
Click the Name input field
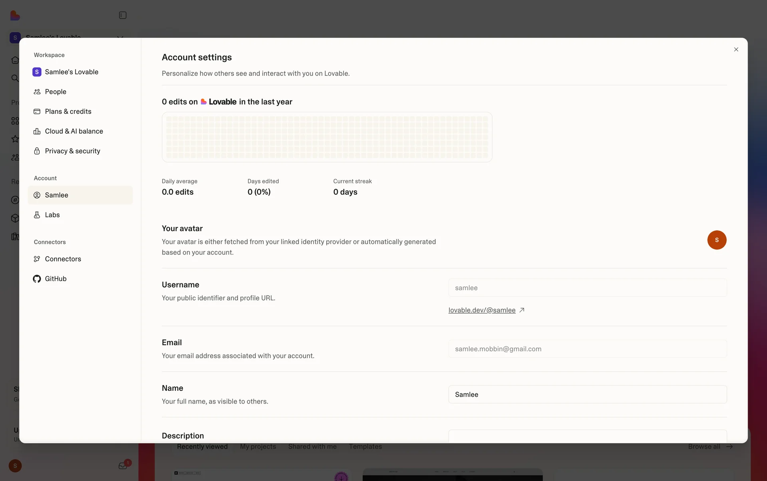pos(587,394)
